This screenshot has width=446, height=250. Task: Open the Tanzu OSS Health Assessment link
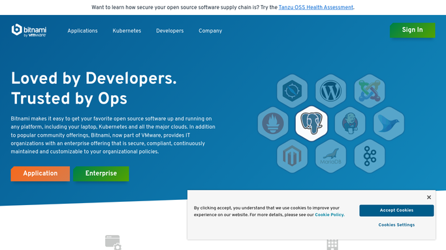click(316, 7)
